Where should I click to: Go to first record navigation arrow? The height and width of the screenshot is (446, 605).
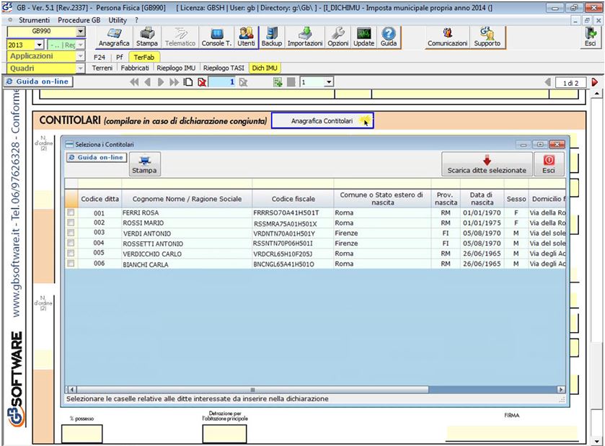pyautogui.click(x=134, y=82)
